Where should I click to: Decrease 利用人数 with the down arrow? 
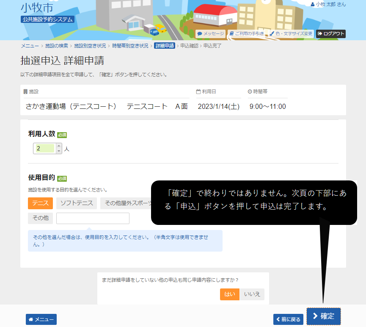[59, 151]
